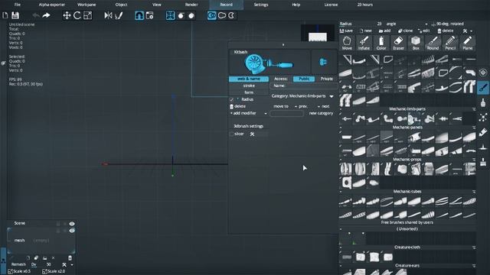Viewport: 490px width, 275px height.
Task: Select the rotate tool icon
Action: [77, 15]
